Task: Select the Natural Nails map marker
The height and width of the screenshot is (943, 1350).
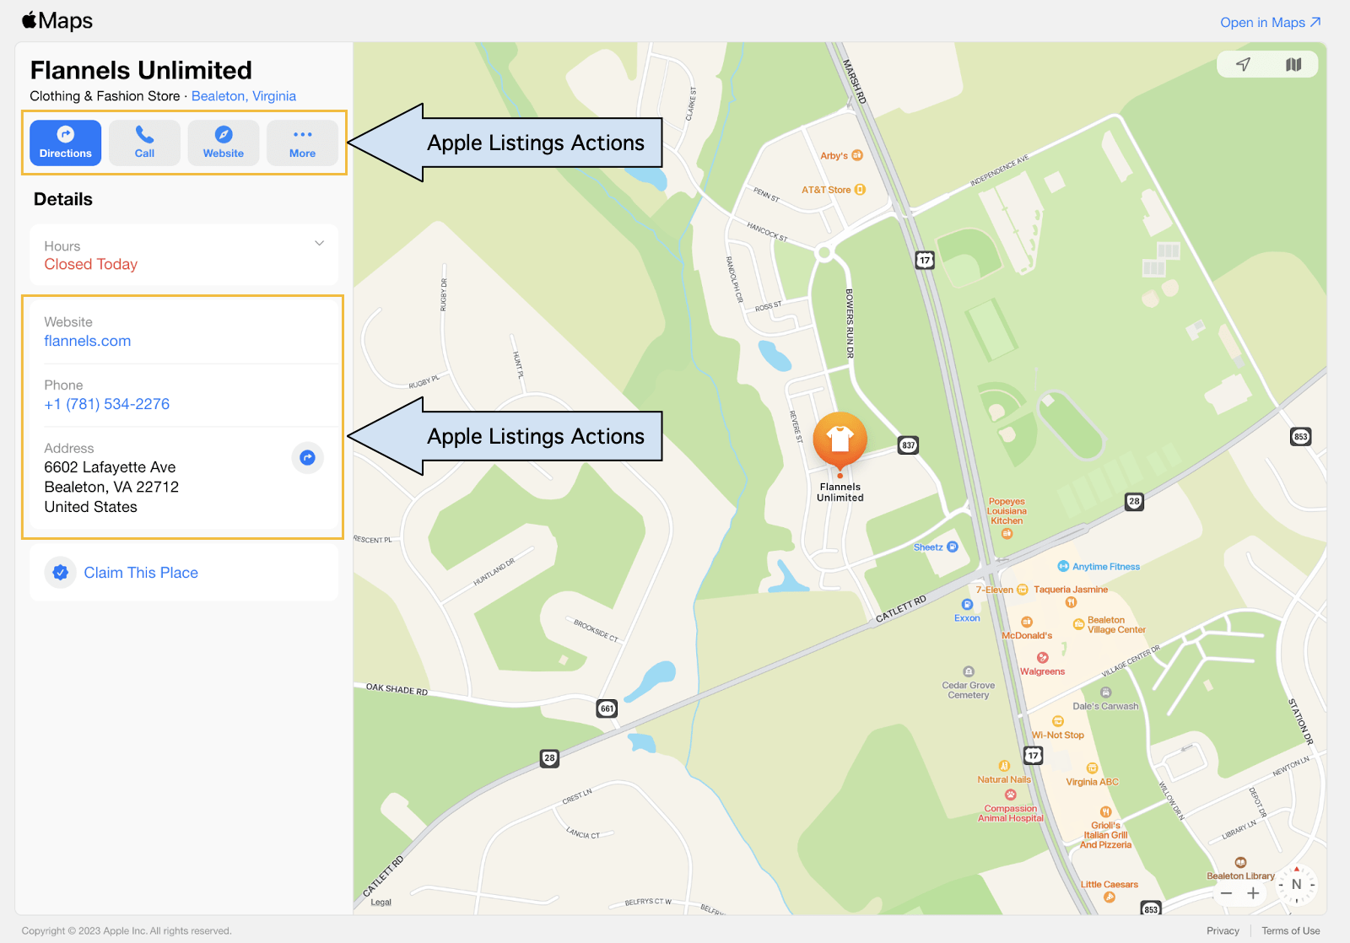Action: 1004,766
